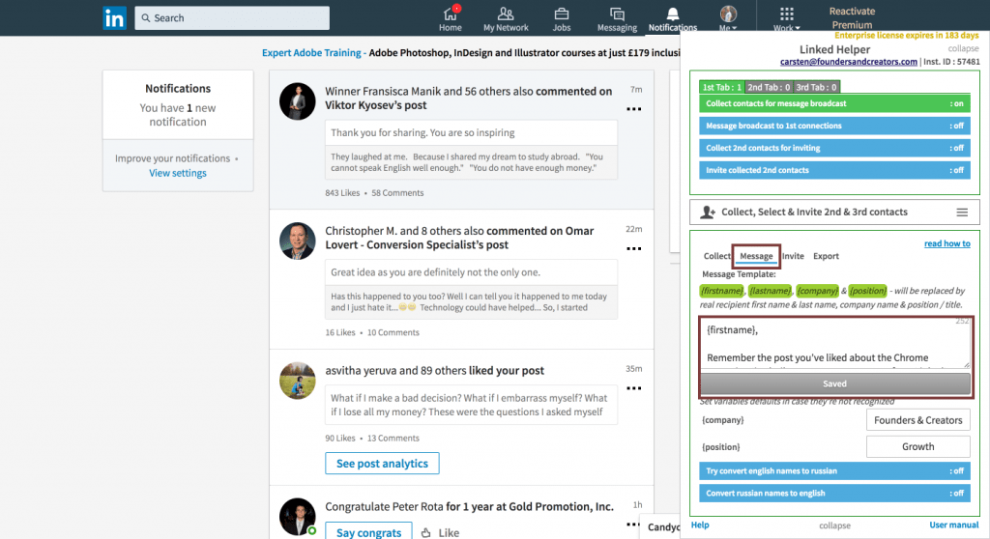Click the Say congrats button
Screen dimensions: 990x539
[x=368, y=531]
